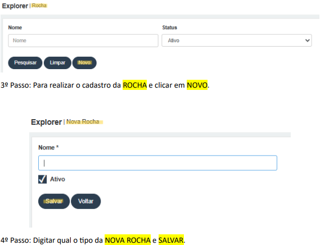Select the Nome label in search form
The image size is (329, 245).
pyautogui.click(x=15, y=28)
